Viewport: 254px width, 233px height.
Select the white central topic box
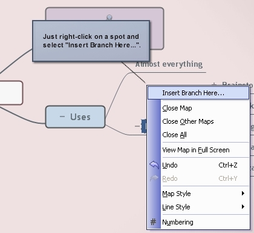pos(11,93)
